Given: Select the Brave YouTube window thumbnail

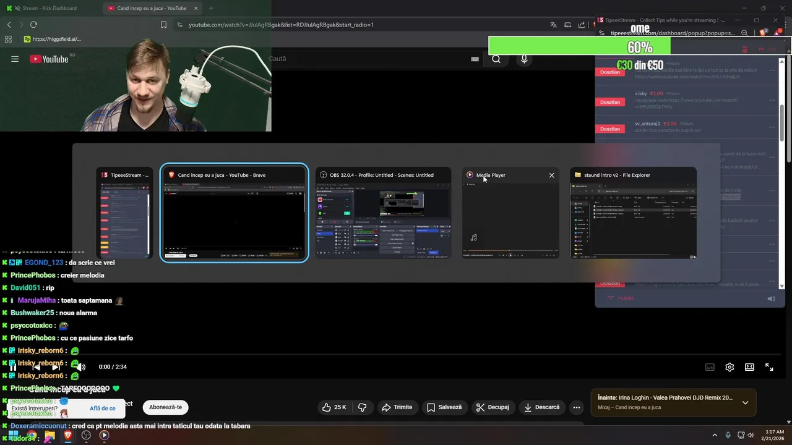Looking at the screenshot, I should point(234,213).
